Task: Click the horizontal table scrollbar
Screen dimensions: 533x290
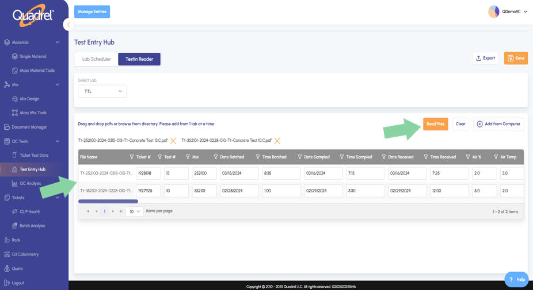Action: click(x=108, y=202)
